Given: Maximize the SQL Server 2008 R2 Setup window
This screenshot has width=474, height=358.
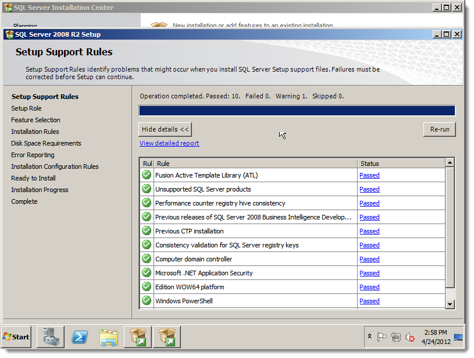Looking at the screenshot, I should point(447,34).
